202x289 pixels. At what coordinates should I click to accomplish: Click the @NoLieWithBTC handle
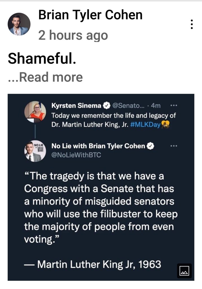point(76,155)
